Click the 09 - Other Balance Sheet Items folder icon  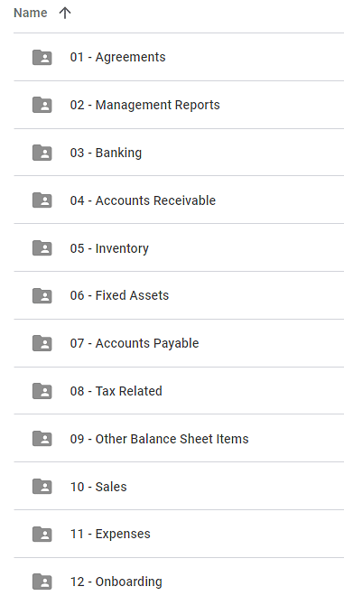click(x=42, y=439)
